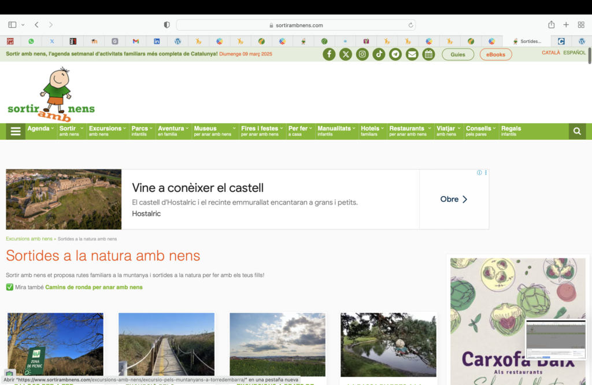The width and height of the screenshot is (592, 385).
Task: Click the Guies button
Action: [x=458, y=54]
